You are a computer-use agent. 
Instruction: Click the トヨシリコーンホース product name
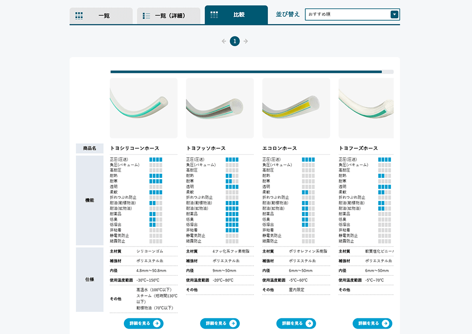pos(135,148)
